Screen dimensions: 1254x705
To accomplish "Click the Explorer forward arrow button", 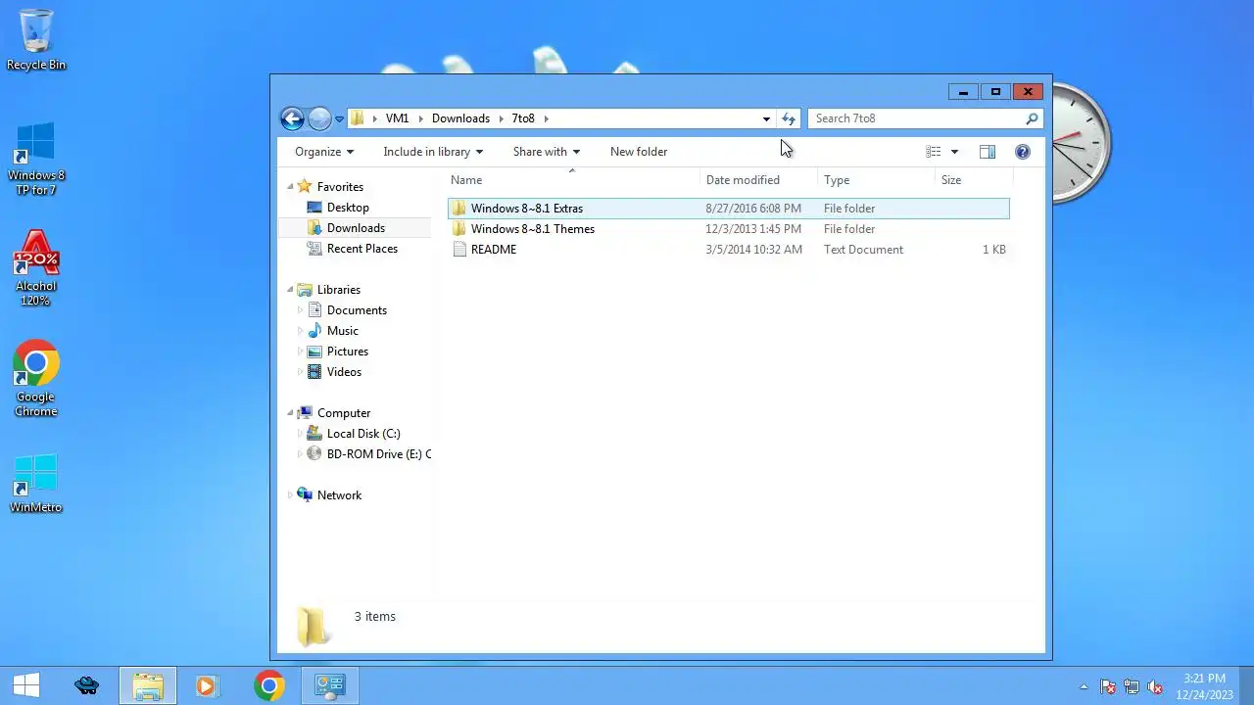I will pos(319,118).
